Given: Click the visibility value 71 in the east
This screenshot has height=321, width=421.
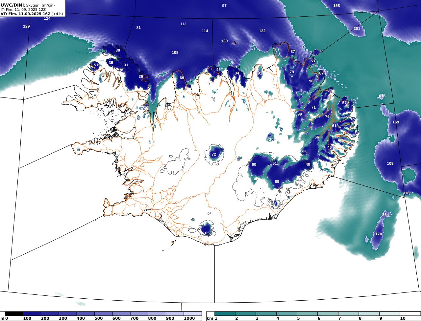Looking at the screenshot, I should tap(313, 107).
